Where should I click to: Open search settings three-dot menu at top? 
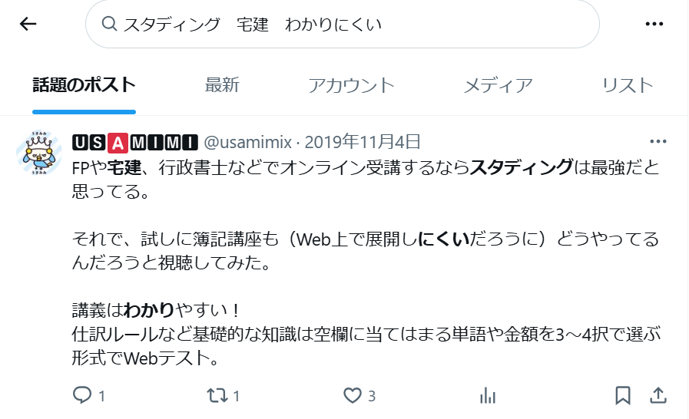(x=654, y=24)
